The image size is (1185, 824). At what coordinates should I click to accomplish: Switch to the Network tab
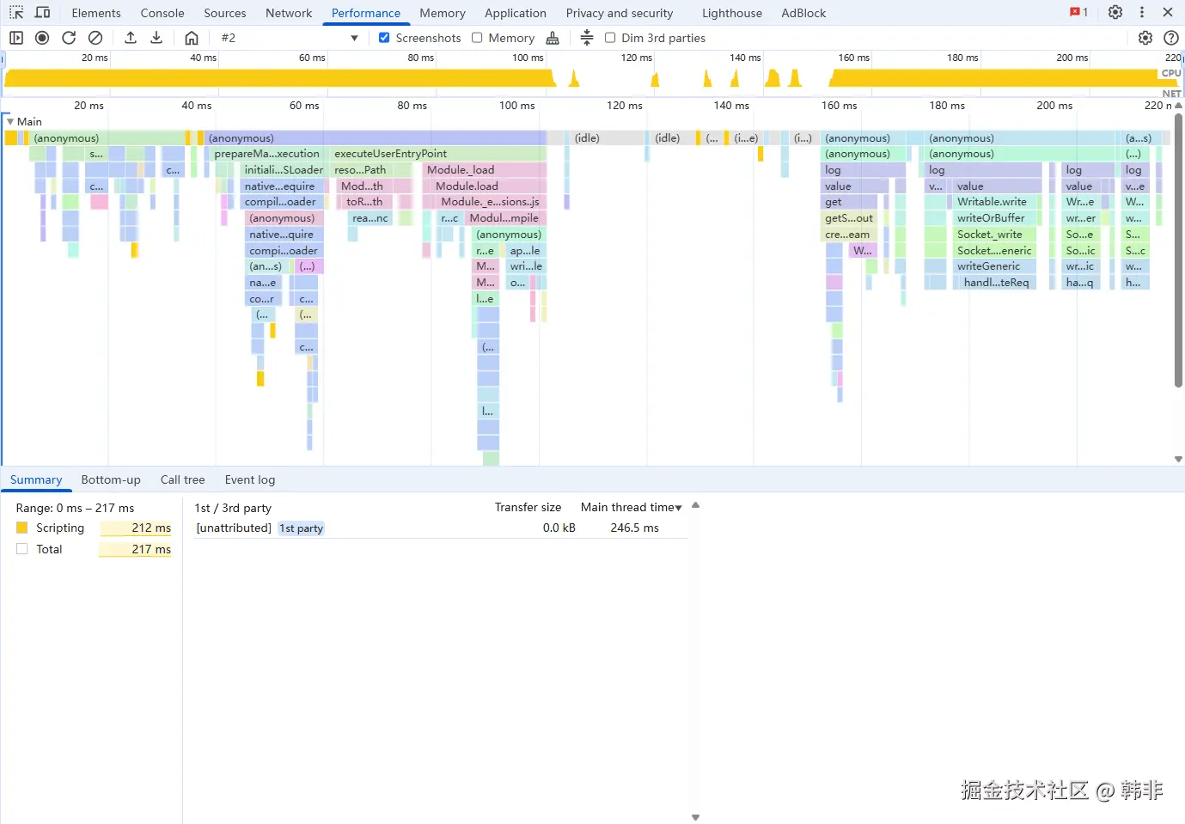pyautogui.click(x=289, y=13)
